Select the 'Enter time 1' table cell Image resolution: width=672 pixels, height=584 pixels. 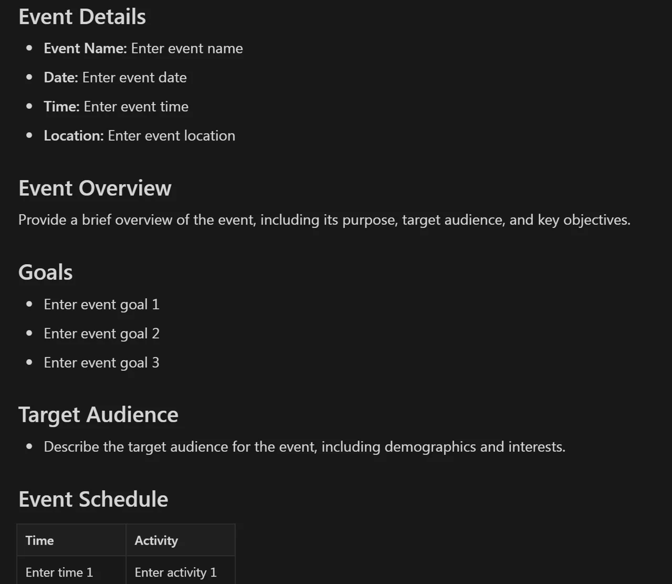coord(71,572)
